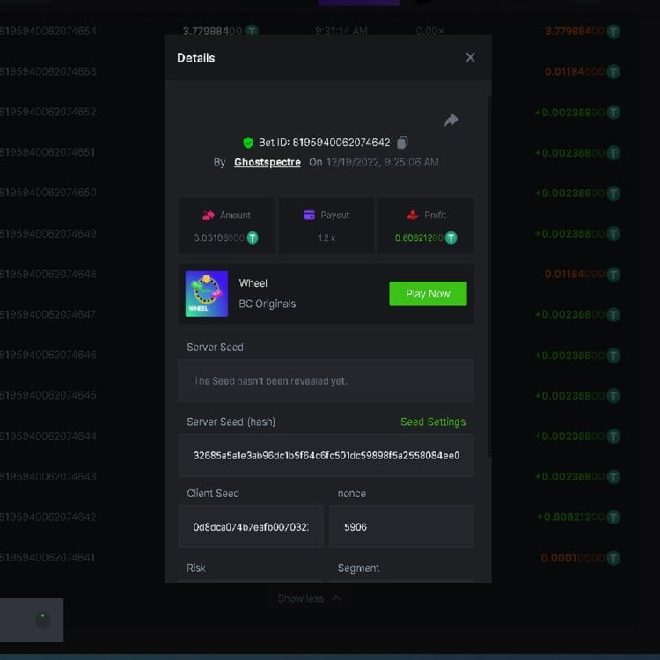Click the Tether coin icon beside Amount value
This screenshot has width=660, height=660.
click(x=253, y=238)
